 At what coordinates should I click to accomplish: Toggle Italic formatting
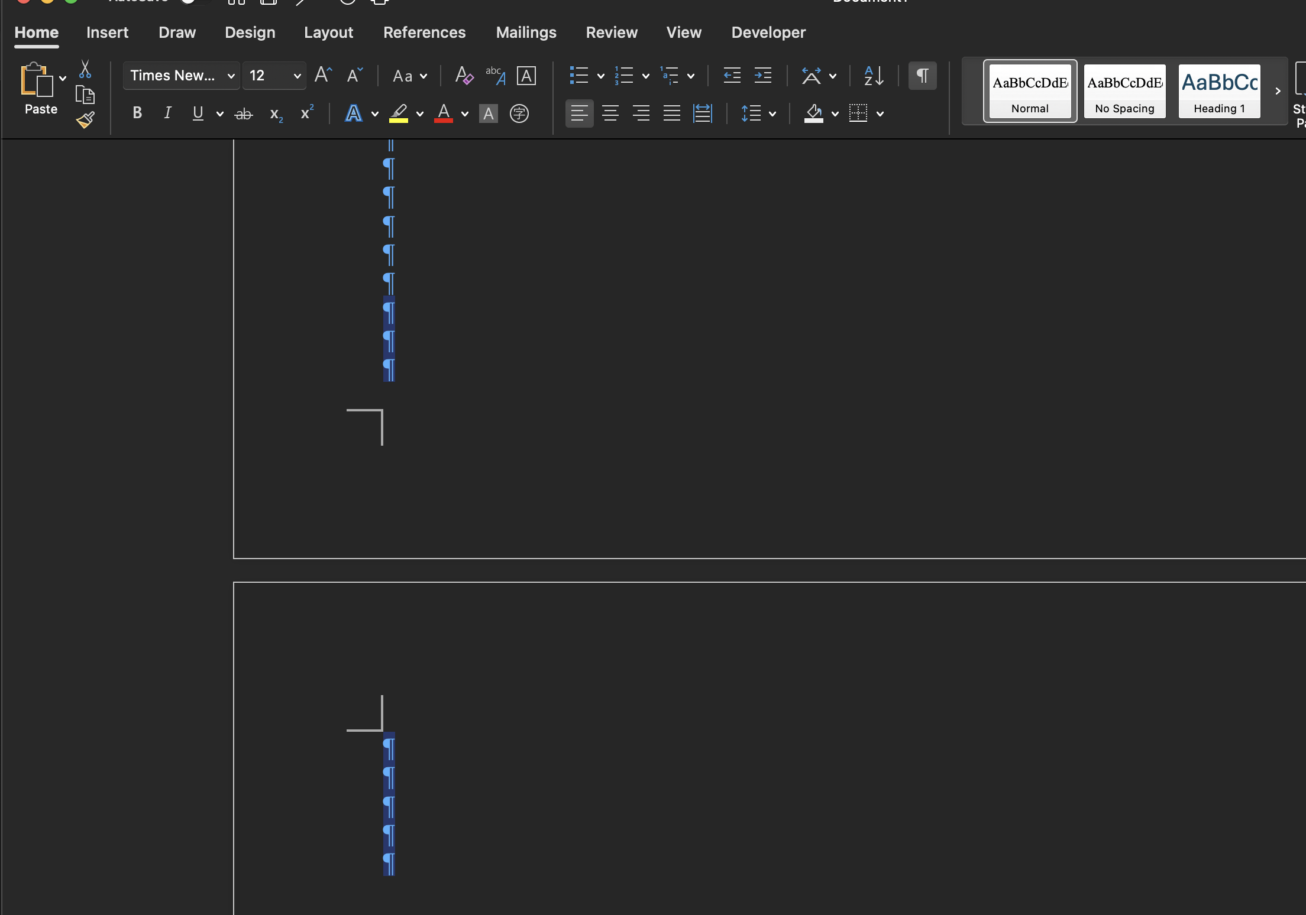(x=167, y=113)
